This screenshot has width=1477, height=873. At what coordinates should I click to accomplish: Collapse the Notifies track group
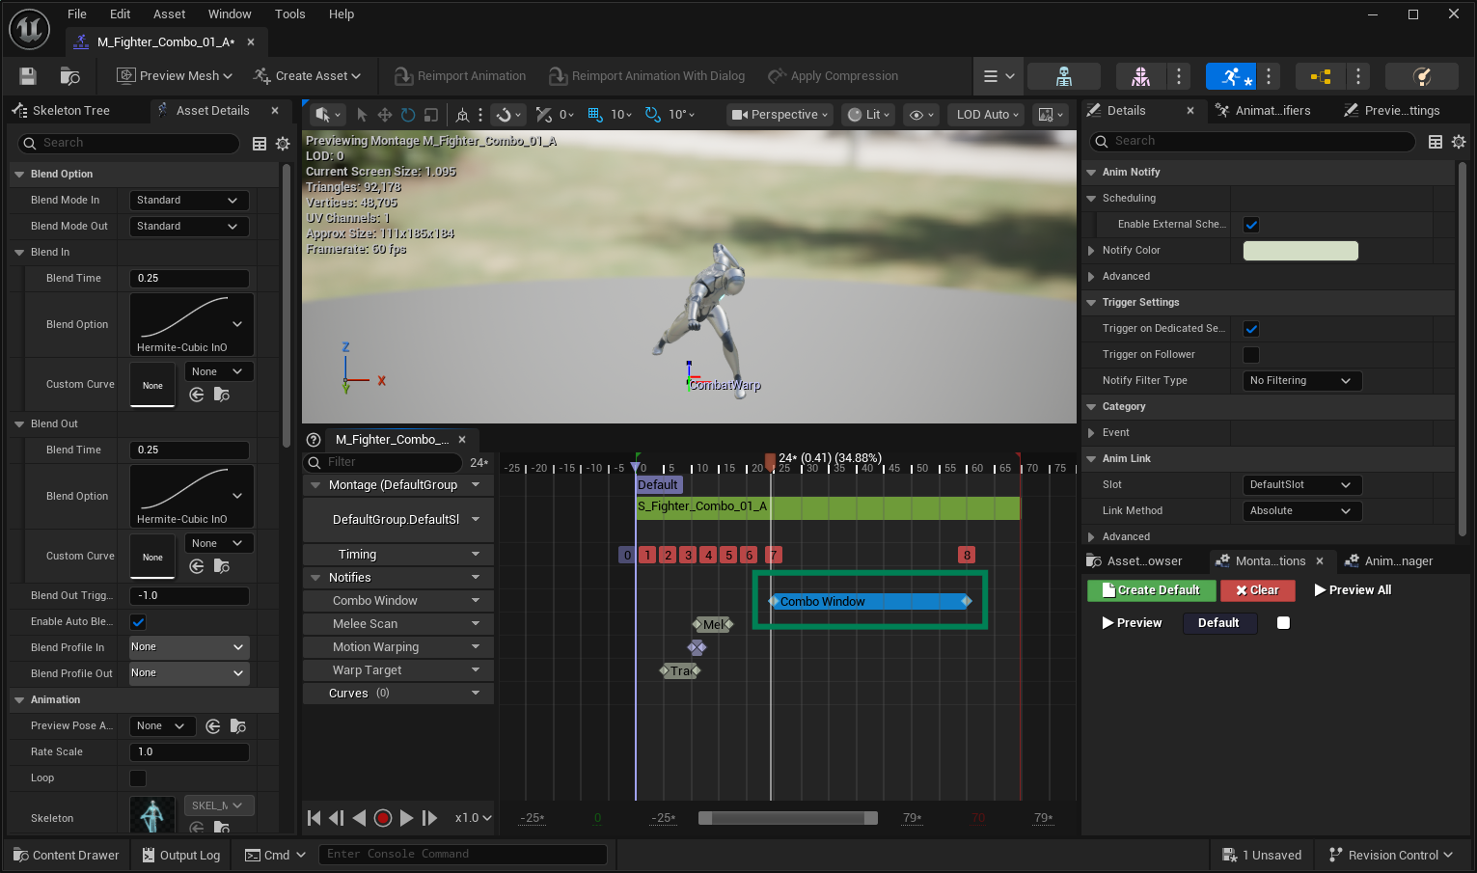315,578
